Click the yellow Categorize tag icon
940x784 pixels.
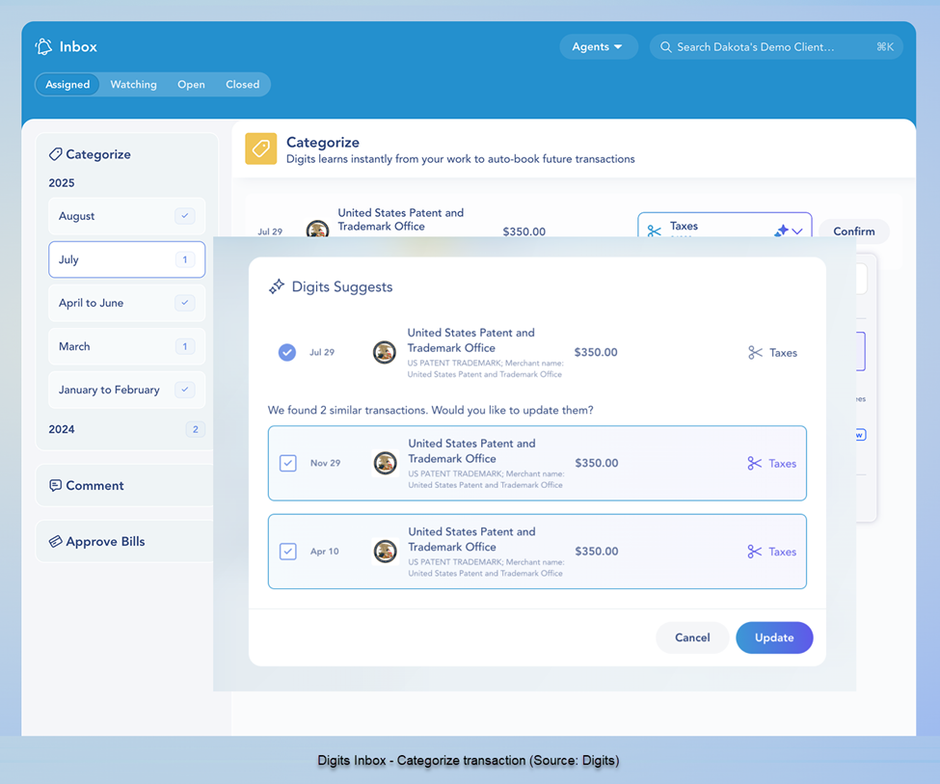point(260,149)
